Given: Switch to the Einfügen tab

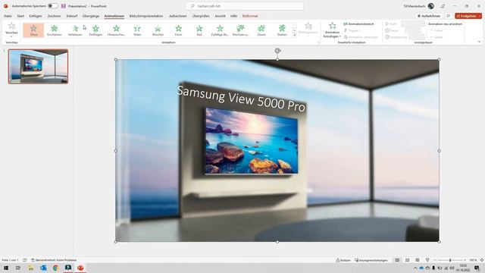Looking at the screenshot, I should (x=36, y=16).
